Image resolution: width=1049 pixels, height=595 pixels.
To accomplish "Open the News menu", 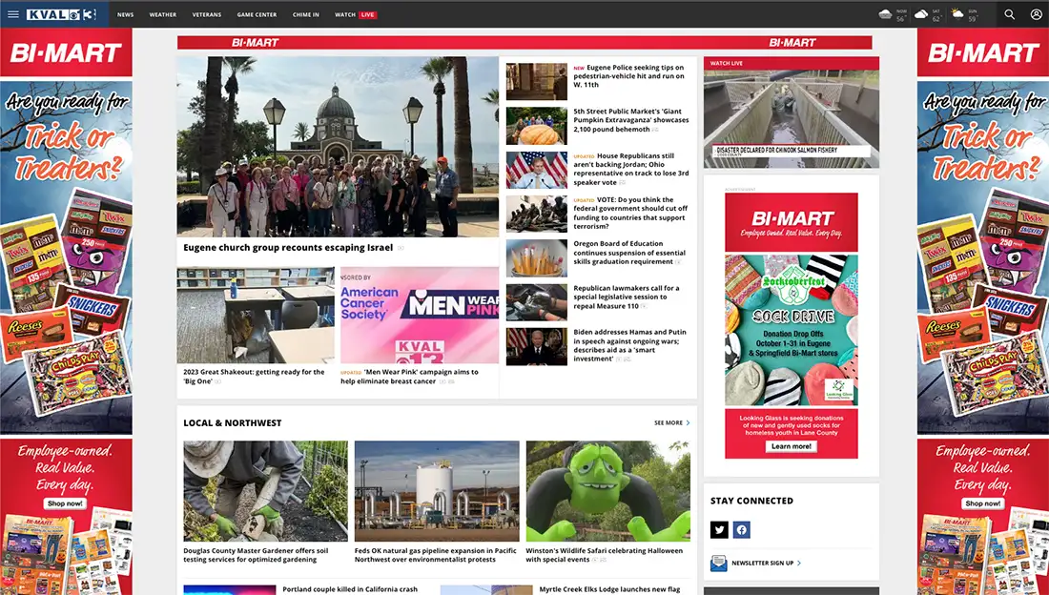I will [125, 14].
